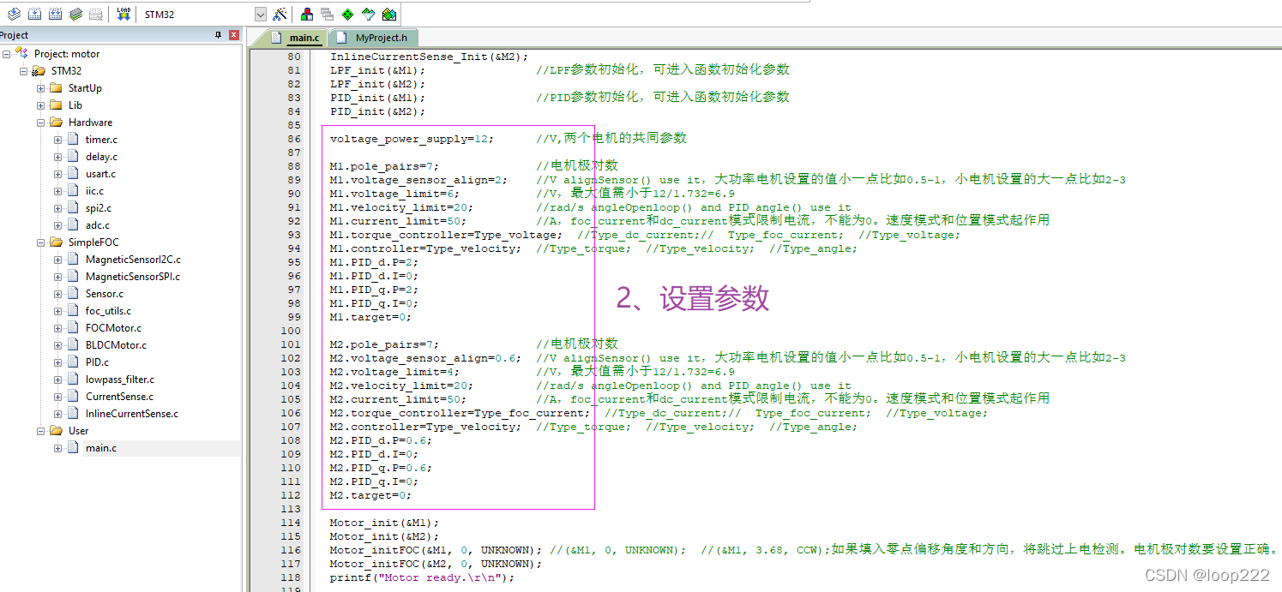Select the StartUp group in project tree
The height and width of the screenshot is (592, 1282).
pos(85,88)
